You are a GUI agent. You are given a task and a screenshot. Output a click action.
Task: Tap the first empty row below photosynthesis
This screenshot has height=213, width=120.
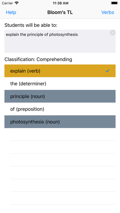(x=60, y=134)
